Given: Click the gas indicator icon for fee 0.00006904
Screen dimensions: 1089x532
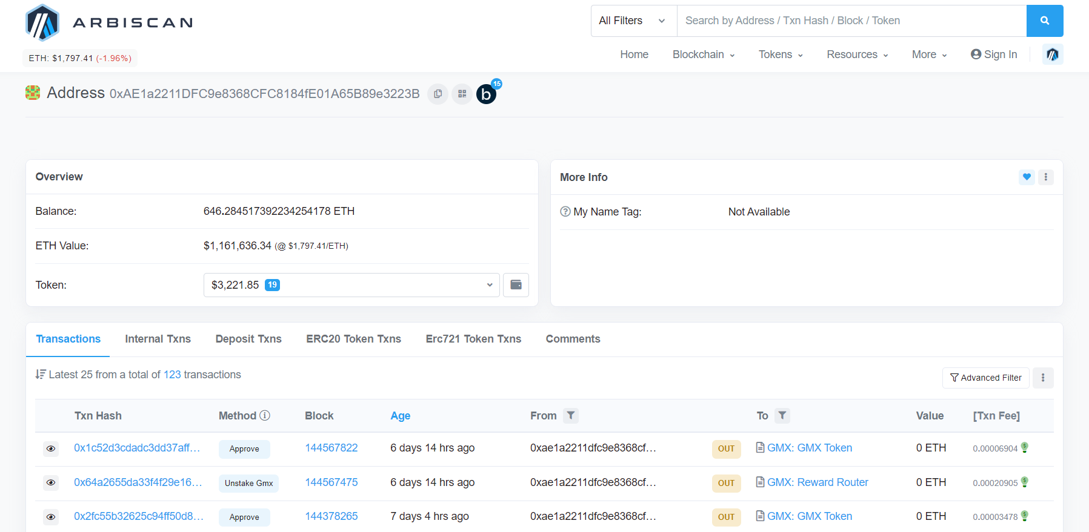Looking at the screenshot, I should click(x=1025, y=447).
